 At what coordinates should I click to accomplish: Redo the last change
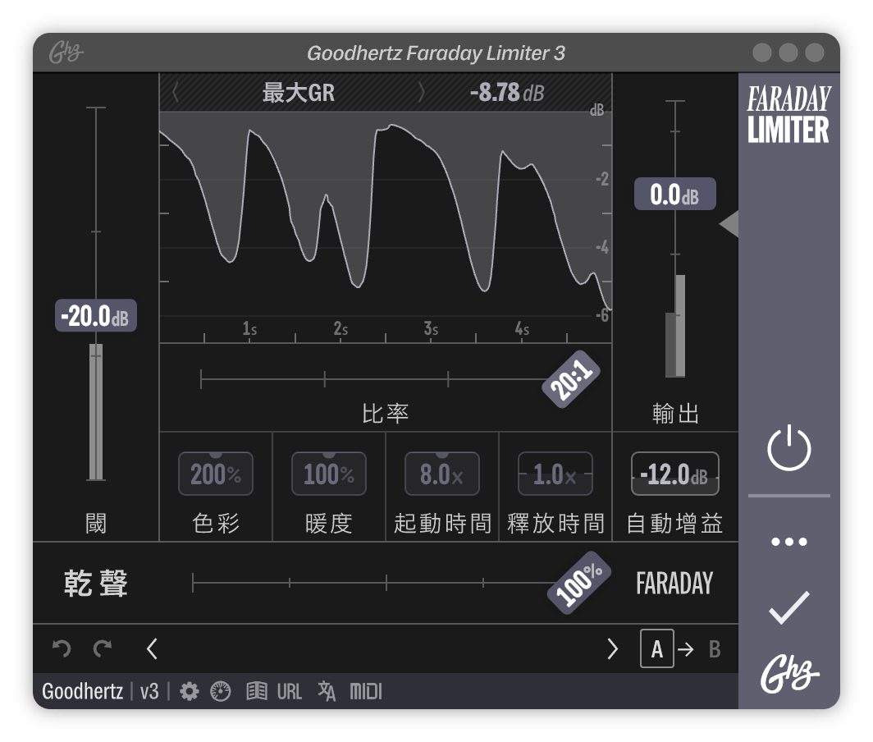[103, 648]
